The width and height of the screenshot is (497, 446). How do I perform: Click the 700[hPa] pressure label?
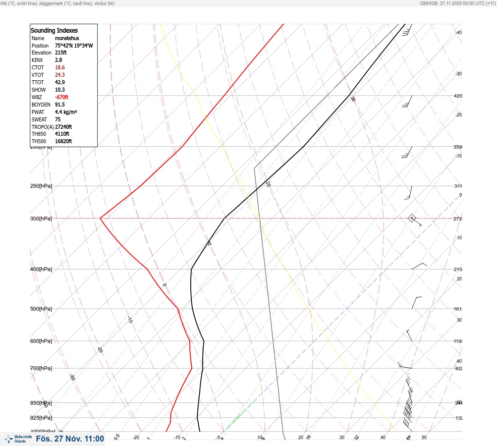coord(41,368)
